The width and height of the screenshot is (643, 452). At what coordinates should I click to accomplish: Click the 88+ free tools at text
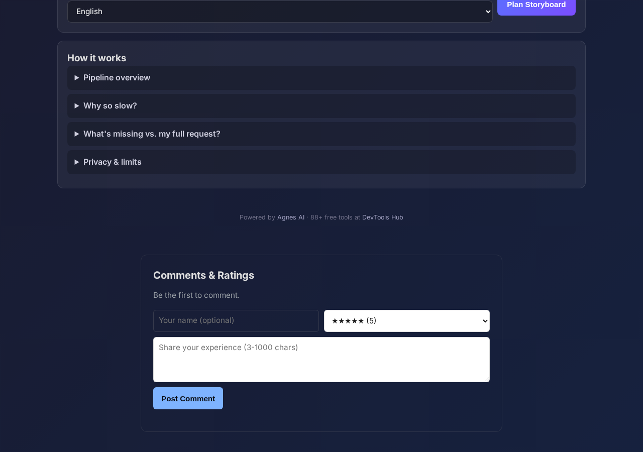pos(335,217)
